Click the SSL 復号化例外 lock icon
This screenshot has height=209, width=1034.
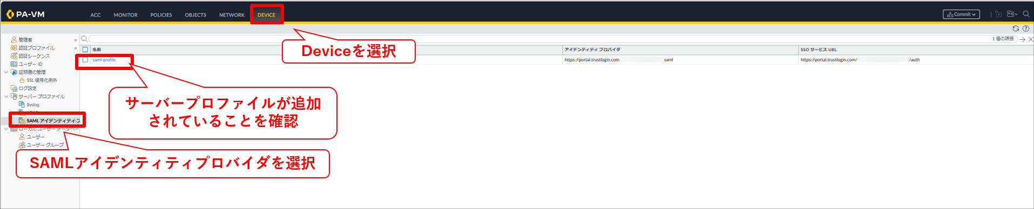point(22,80)
